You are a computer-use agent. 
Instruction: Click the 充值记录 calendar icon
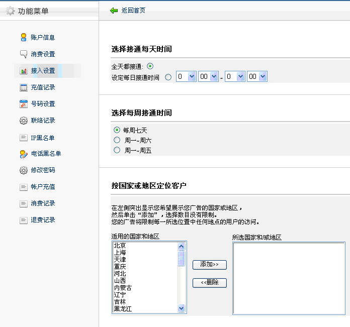(23, 87)
